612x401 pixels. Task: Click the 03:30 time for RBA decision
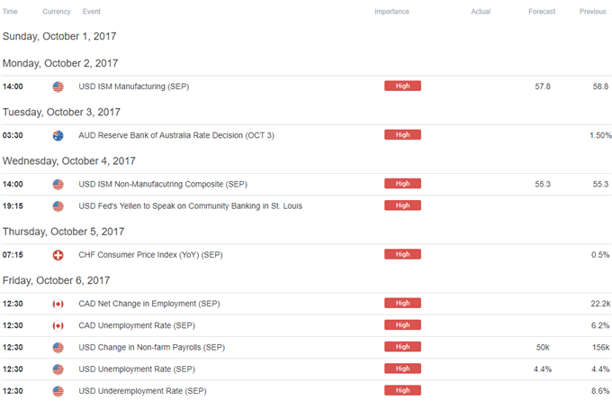click(13, 135)
